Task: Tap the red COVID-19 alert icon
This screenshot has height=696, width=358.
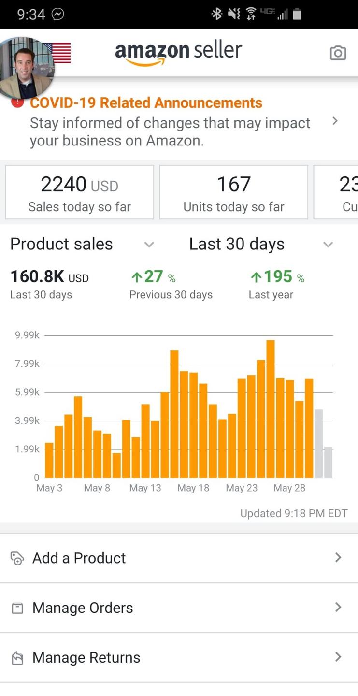Action: click(17, 102)
